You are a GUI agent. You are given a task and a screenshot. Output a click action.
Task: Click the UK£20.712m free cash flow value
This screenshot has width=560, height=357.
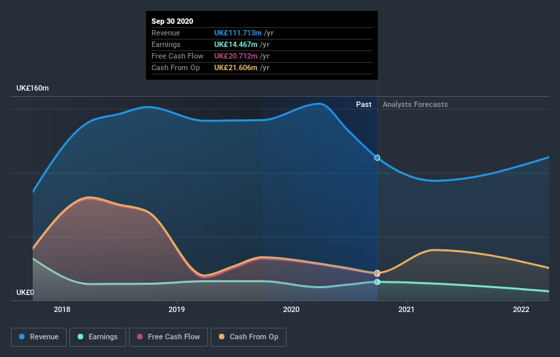pos(236,56)
